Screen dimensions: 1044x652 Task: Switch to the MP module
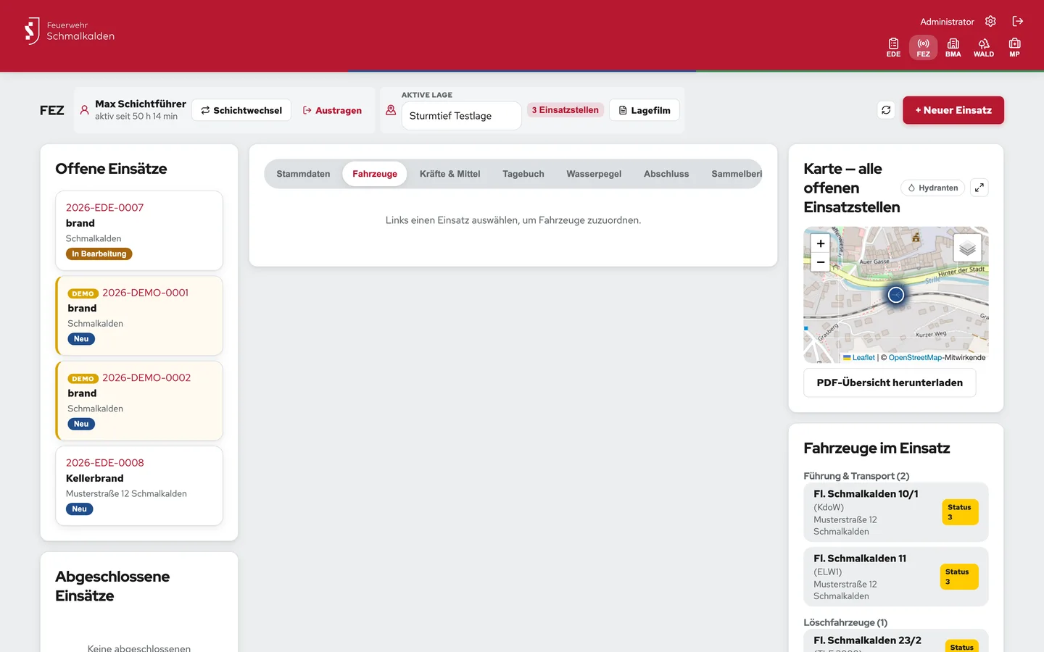tap(1014, 48)
